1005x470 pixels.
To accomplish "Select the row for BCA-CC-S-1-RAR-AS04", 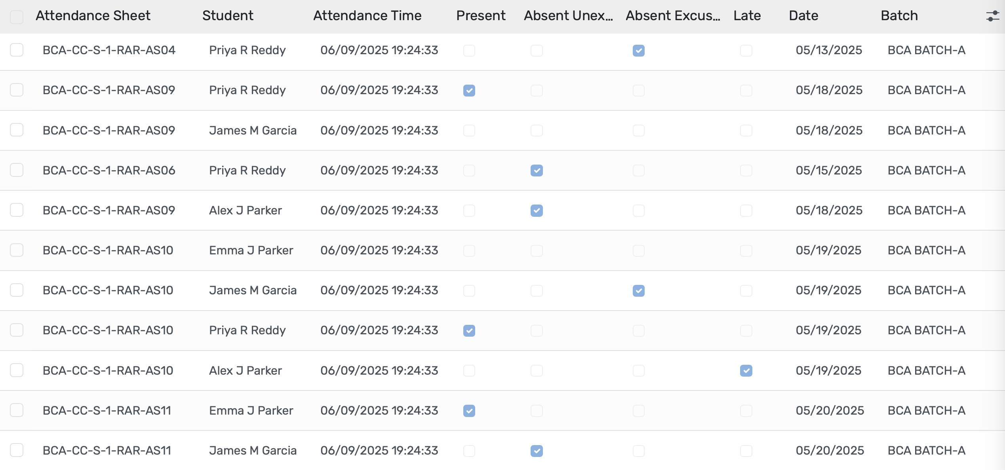I will click(x=16, y=50).
